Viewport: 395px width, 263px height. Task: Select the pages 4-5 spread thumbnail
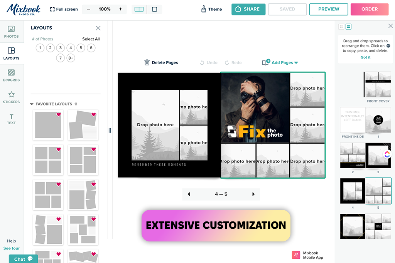[x=365, y=191]
